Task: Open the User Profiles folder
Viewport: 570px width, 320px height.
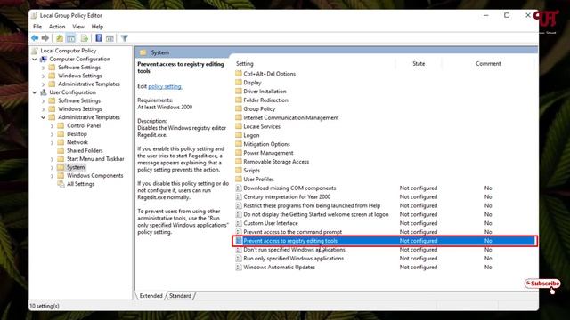Action: coord(258,180)
